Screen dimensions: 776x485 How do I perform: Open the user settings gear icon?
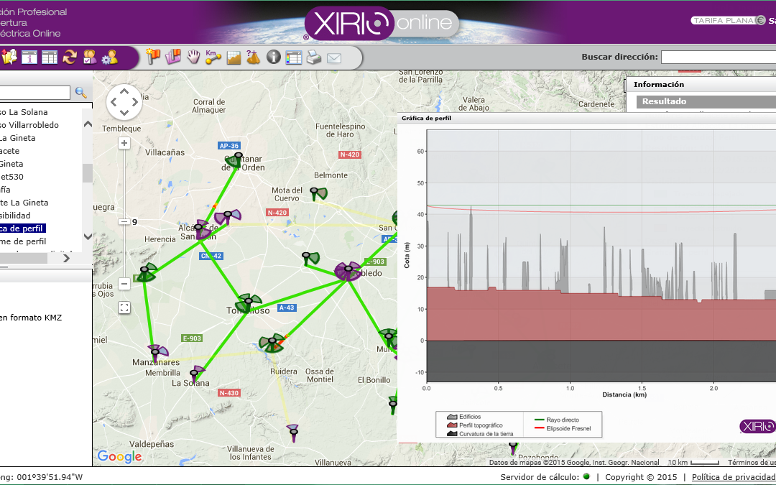coord(109,57)
